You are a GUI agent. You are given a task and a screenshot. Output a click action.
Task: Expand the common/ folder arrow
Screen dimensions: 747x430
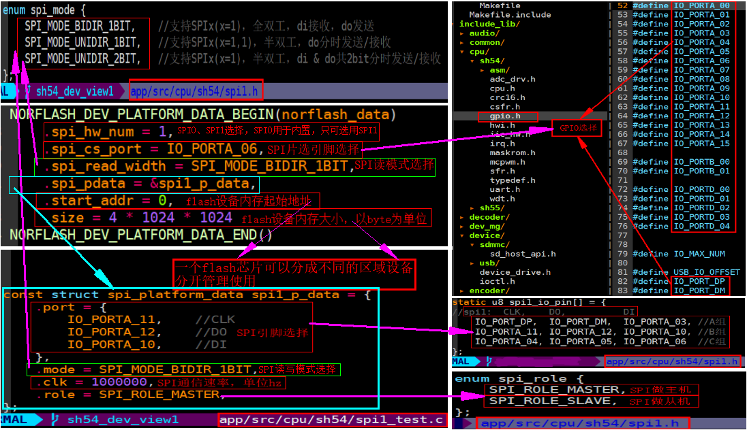461,42
